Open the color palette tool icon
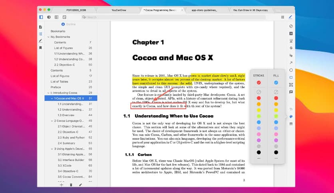This screenshot has height=193, width=334. pyautogui.click(x=291, y=116)
